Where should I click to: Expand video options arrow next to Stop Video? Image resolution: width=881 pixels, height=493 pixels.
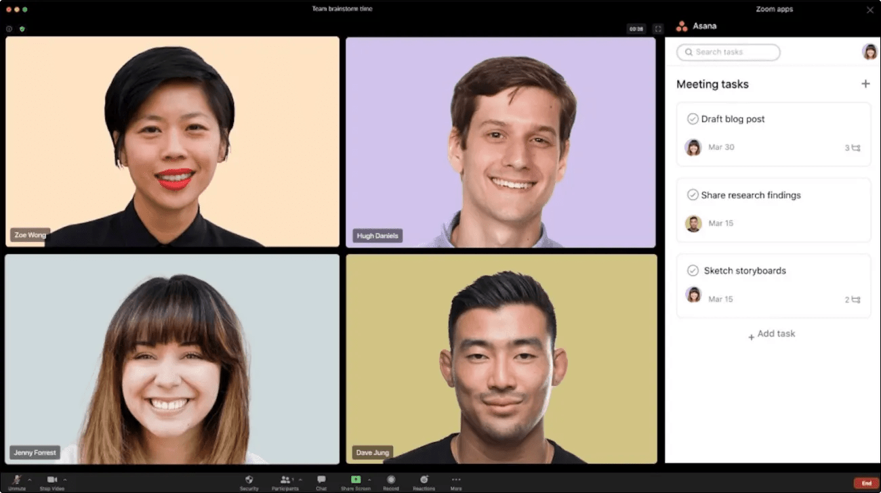tap(65, 479)
